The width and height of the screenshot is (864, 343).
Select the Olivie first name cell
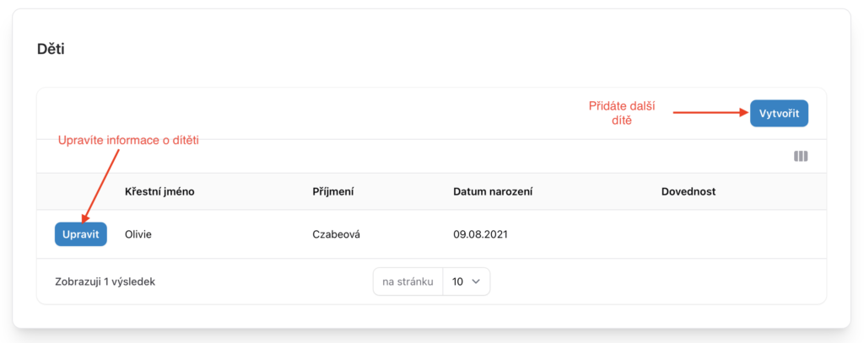click(140, 233)
